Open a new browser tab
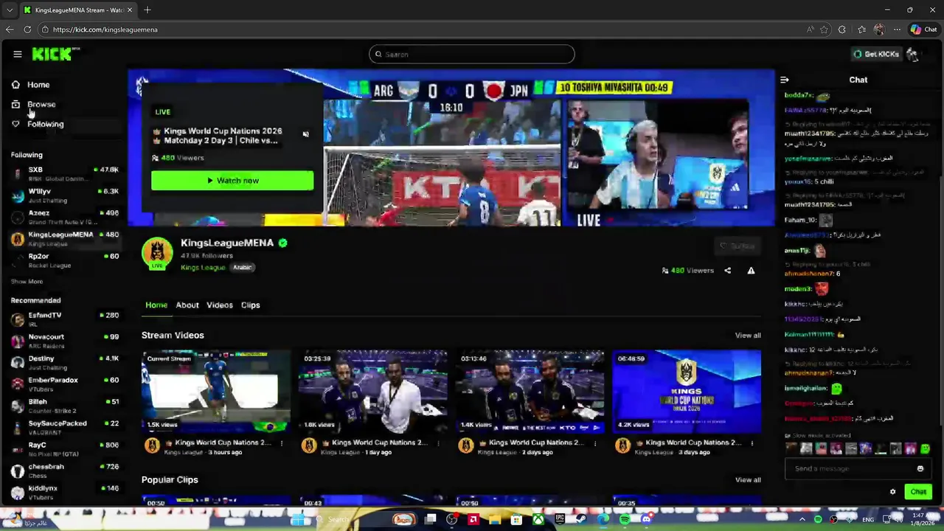The height and width of the screenshot is (531, 944). (x=147, y=10)
